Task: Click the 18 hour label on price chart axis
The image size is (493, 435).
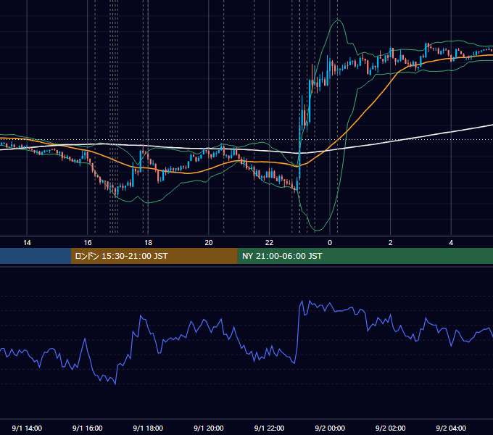Action: tap(148, 243)
